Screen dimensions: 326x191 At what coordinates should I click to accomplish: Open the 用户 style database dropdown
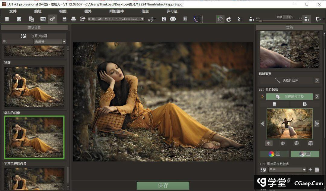click(x=304, y=170)
